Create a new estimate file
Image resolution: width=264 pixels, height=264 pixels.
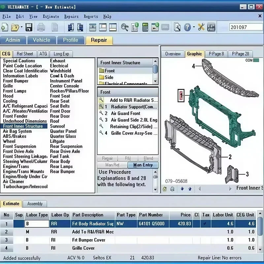(x=4, y=27)
